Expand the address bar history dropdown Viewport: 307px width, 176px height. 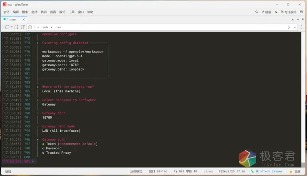click(x=295, y=27)
